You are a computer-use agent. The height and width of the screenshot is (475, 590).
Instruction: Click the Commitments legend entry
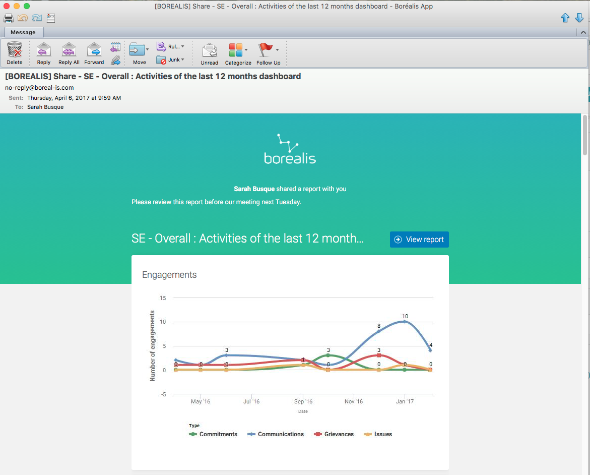click(213, 434)
